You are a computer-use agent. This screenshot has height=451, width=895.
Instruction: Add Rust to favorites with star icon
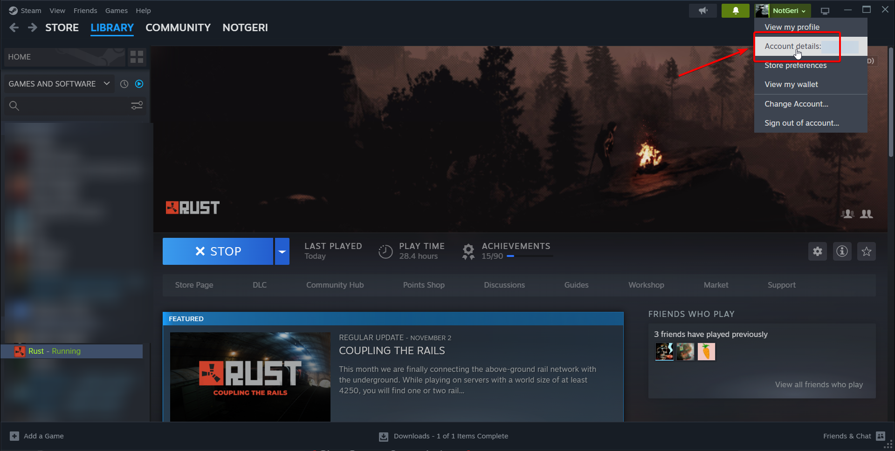866,251
